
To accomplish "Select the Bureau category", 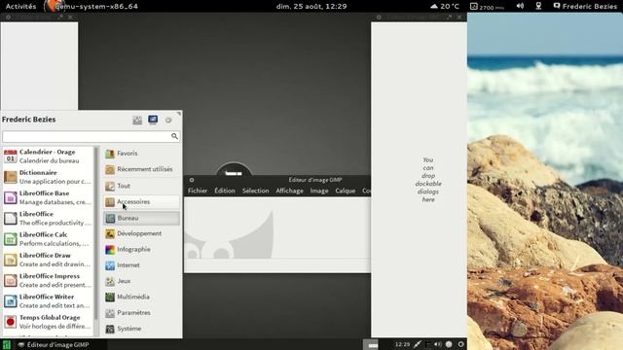I will point(141,218).
